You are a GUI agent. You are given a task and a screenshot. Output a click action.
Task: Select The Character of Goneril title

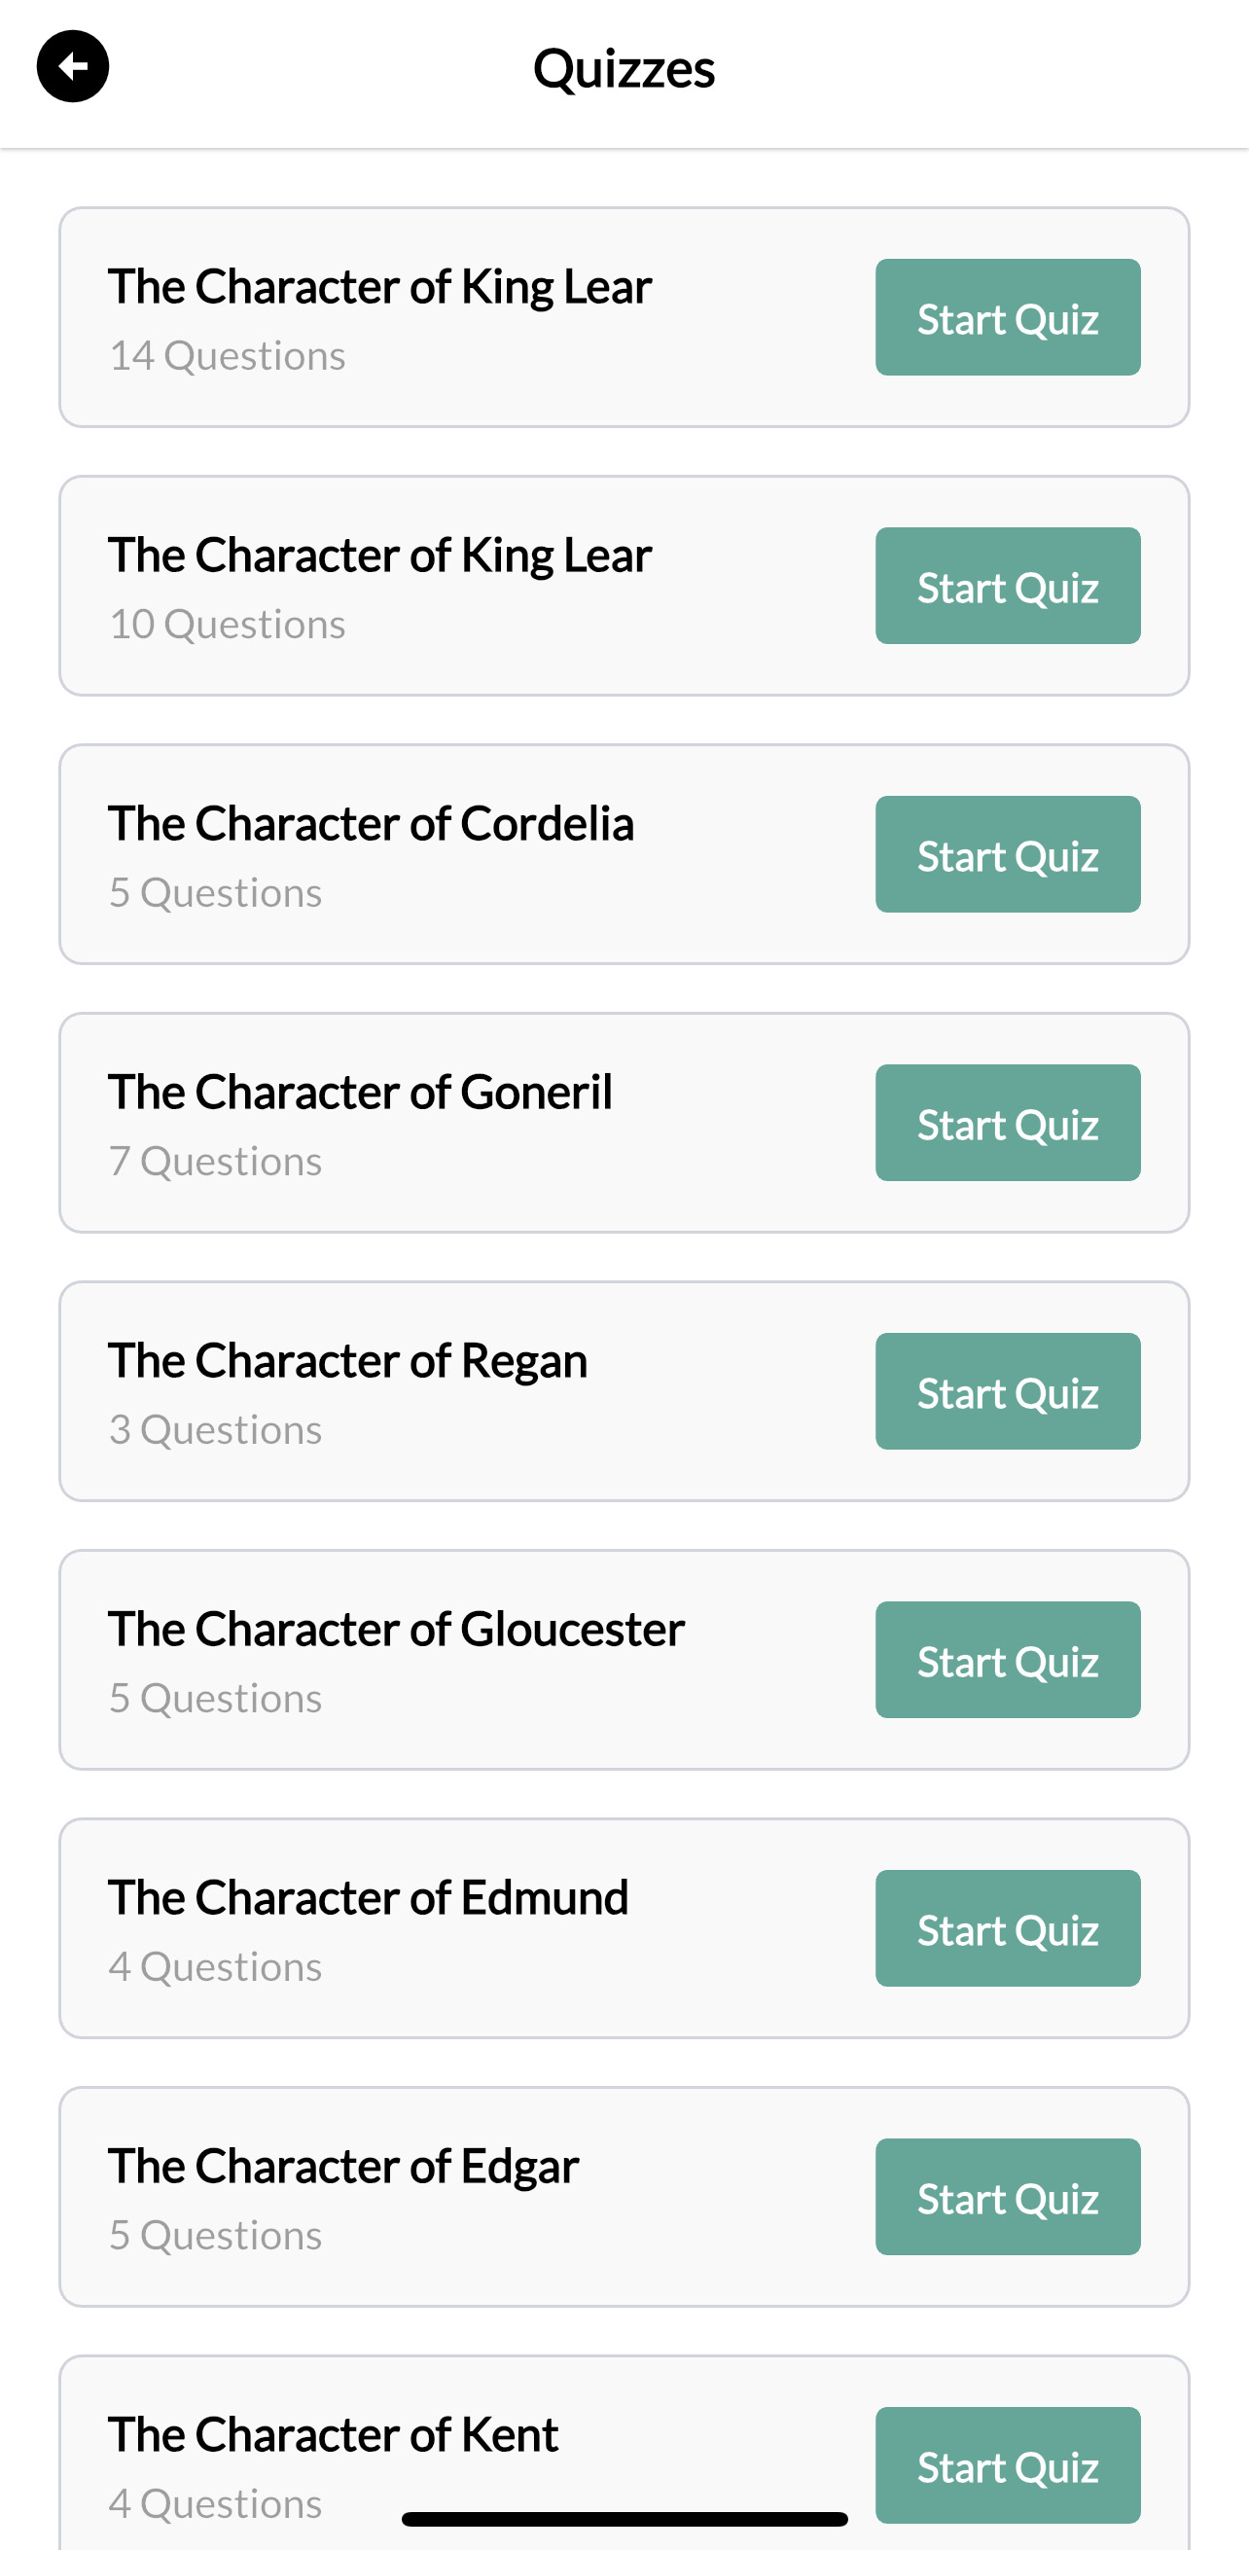(x=360, y=1092)
